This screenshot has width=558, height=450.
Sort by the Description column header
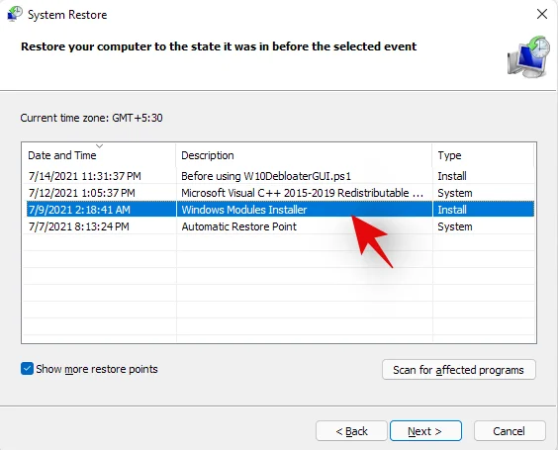[x=305, y=155]
